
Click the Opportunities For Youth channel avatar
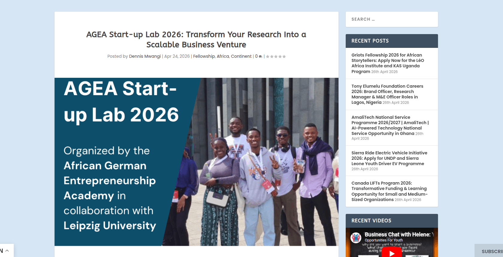[x=357, y=237]
